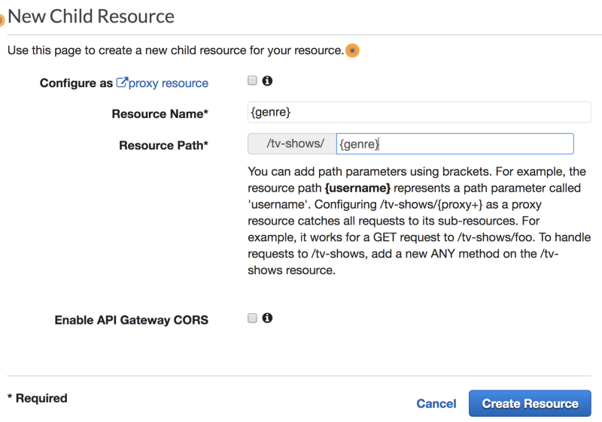Toggle the Enable API Gateway CORS checkbox
602x422 pixels.
coord(253,318)
